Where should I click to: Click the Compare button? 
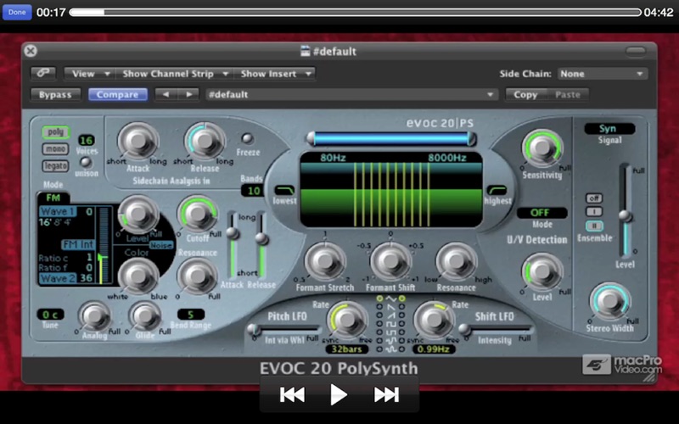117,94
